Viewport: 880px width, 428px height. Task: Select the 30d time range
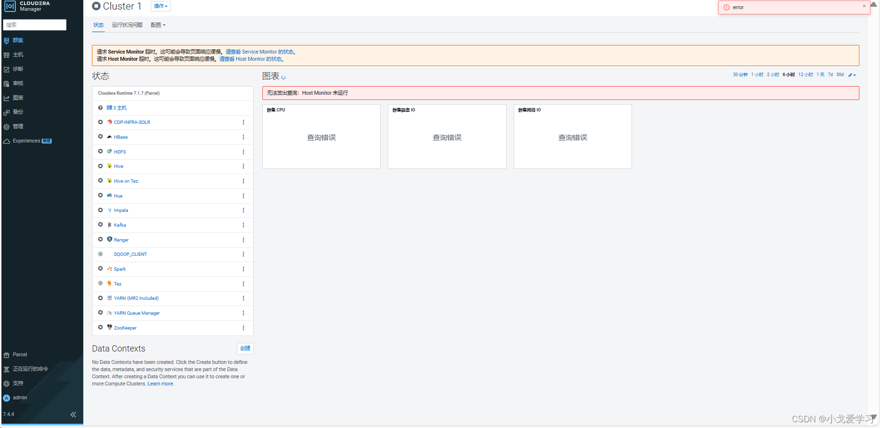point(840,75)
